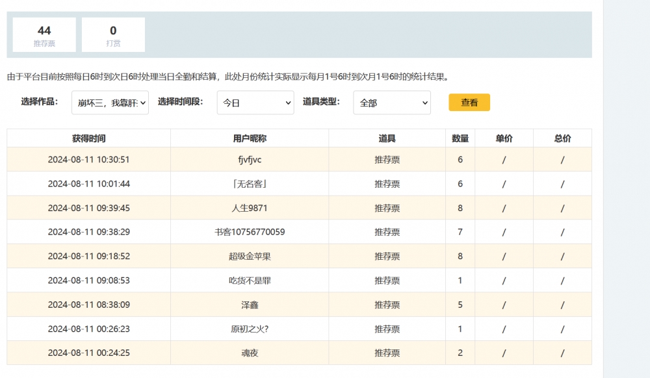Click the yellow 查看 button

coord(469,103)
